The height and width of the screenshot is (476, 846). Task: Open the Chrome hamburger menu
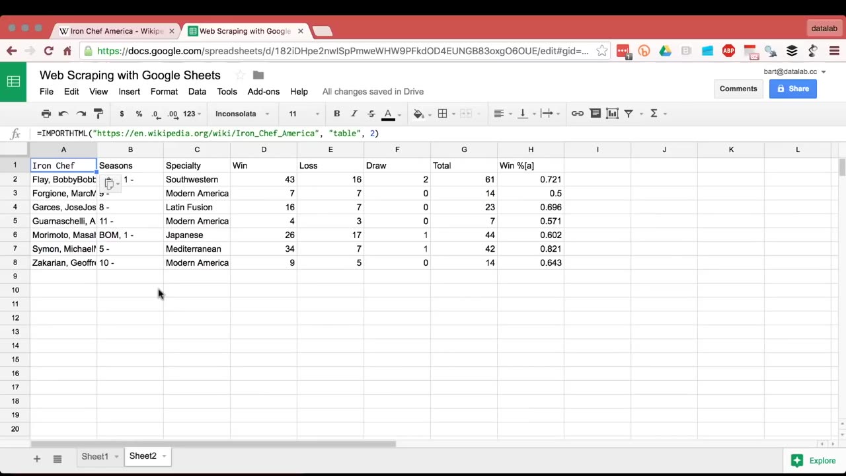click(x=834, y=51)
